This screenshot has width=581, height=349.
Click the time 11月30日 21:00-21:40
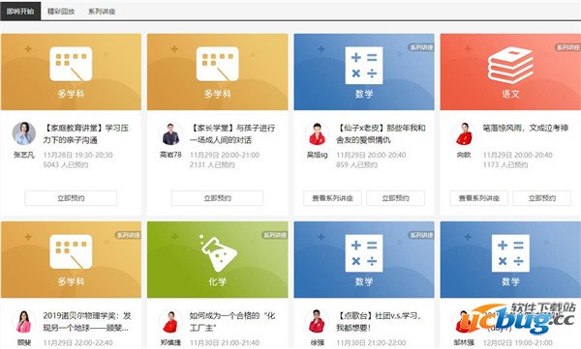tap(225, 343)
